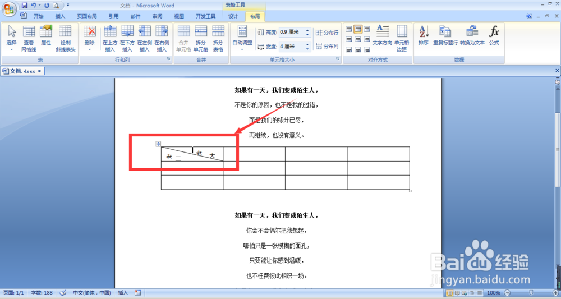Redo using the quick access toolbar
The width and height of the screenshot is (561, 299).
pyautogui.click(x=47, y=6)
